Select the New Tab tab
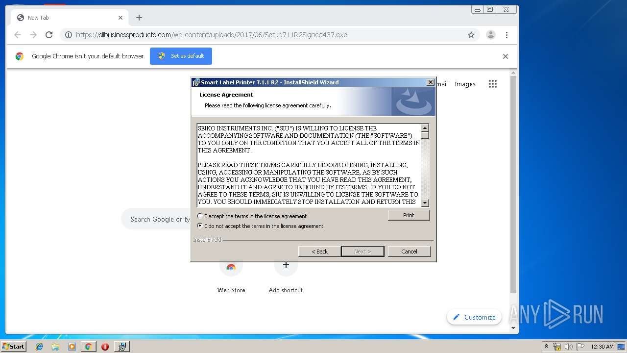 (x=70, y=18)
